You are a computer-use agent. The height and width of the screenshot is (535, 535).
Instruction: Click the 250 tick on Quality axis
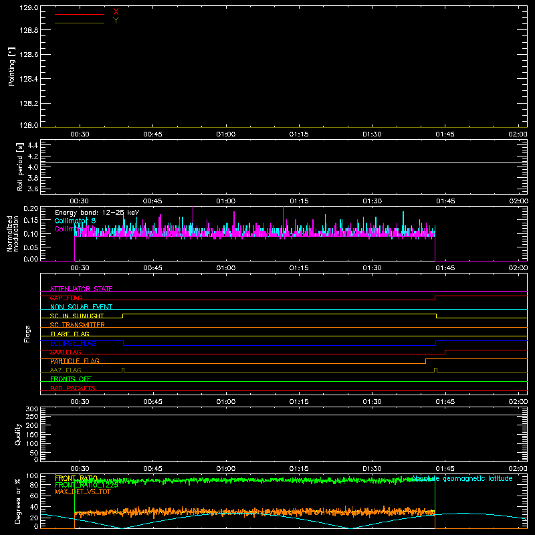click(x=32, y=417)
